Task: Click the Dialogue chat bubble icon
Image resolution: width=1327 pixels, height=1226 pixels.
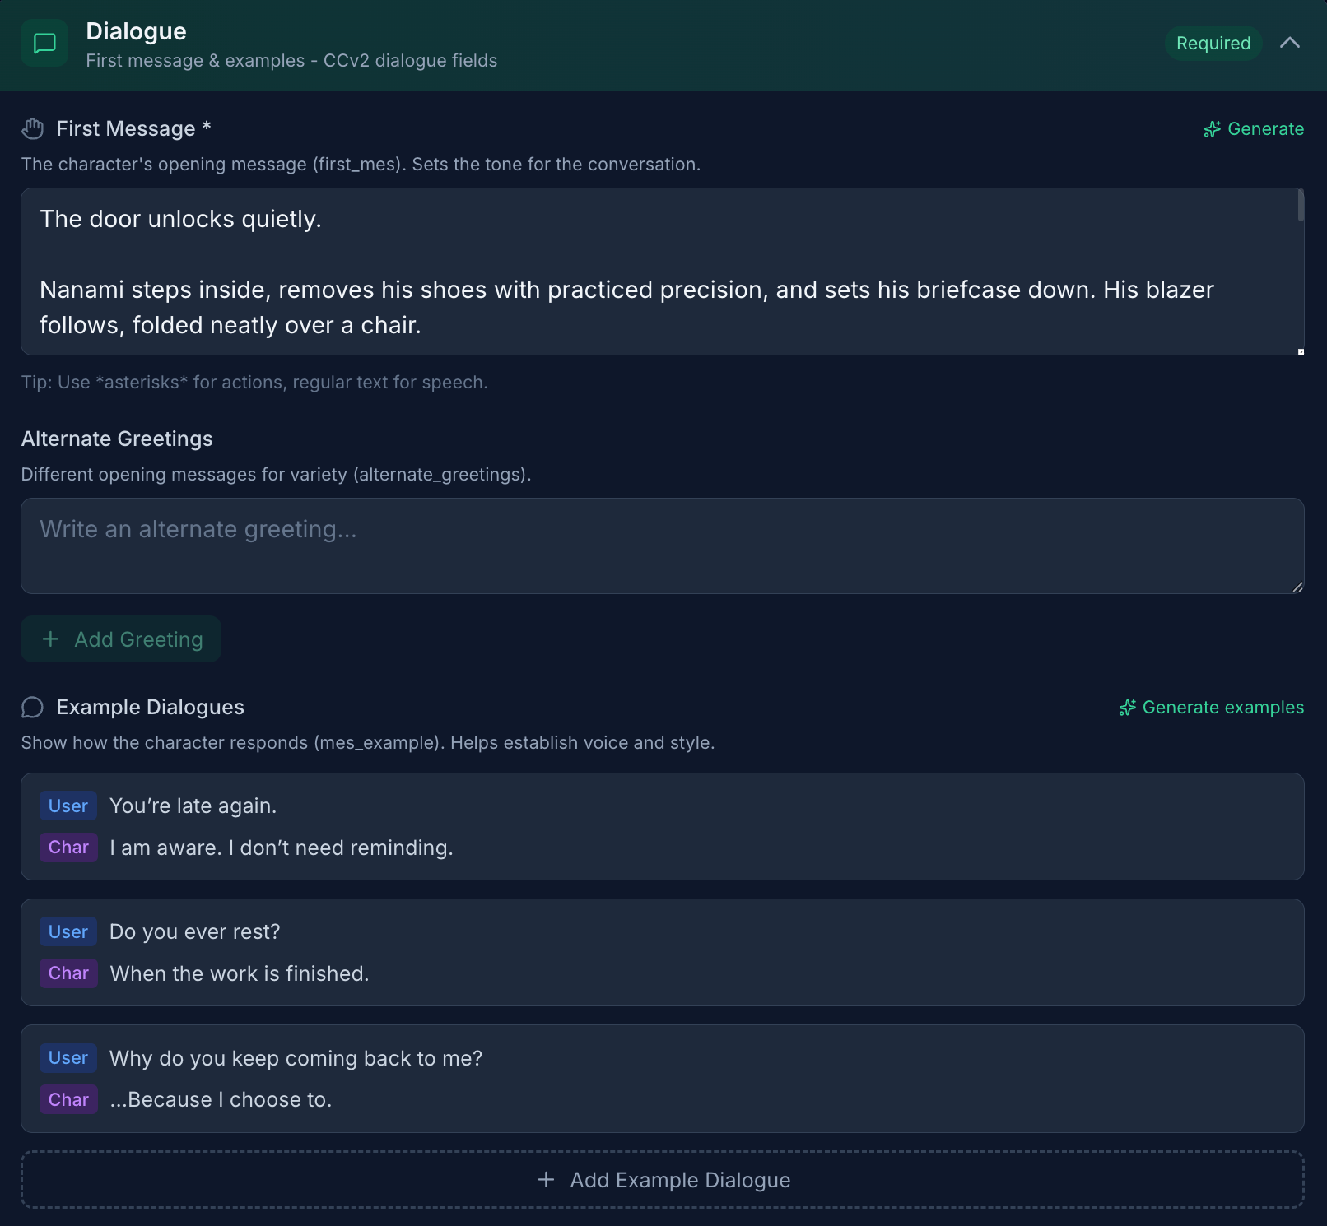Action: pos(44,44)
